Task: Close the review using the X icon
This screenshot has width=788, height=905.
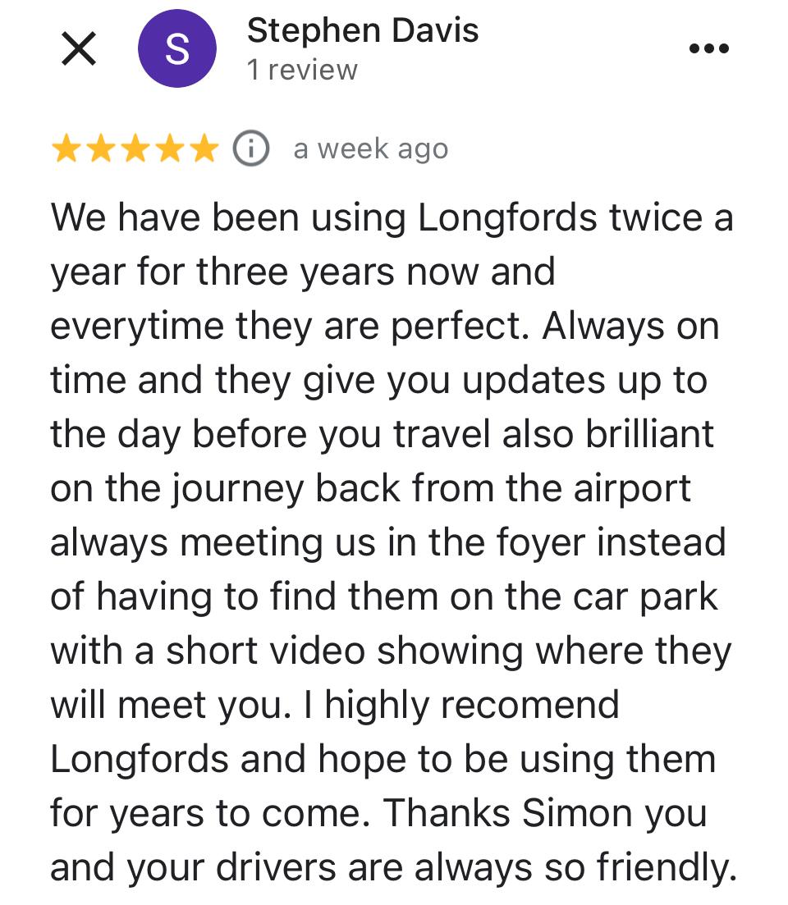Action: pos(79,48)
